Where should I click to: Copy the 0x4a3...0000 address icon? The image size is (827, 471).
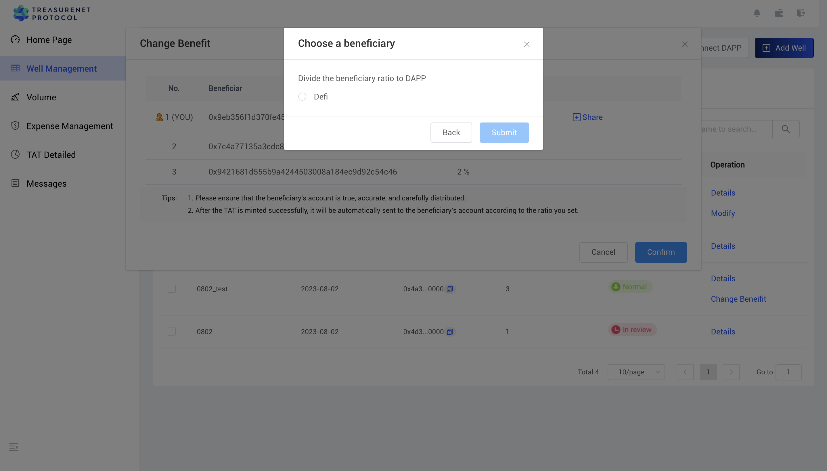(x=450, y=289)
